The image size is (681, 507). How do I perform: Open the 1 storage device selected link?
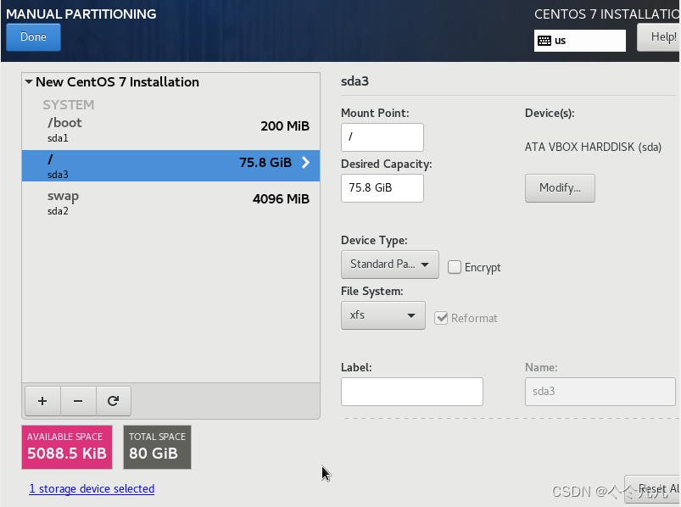(92, 488)
